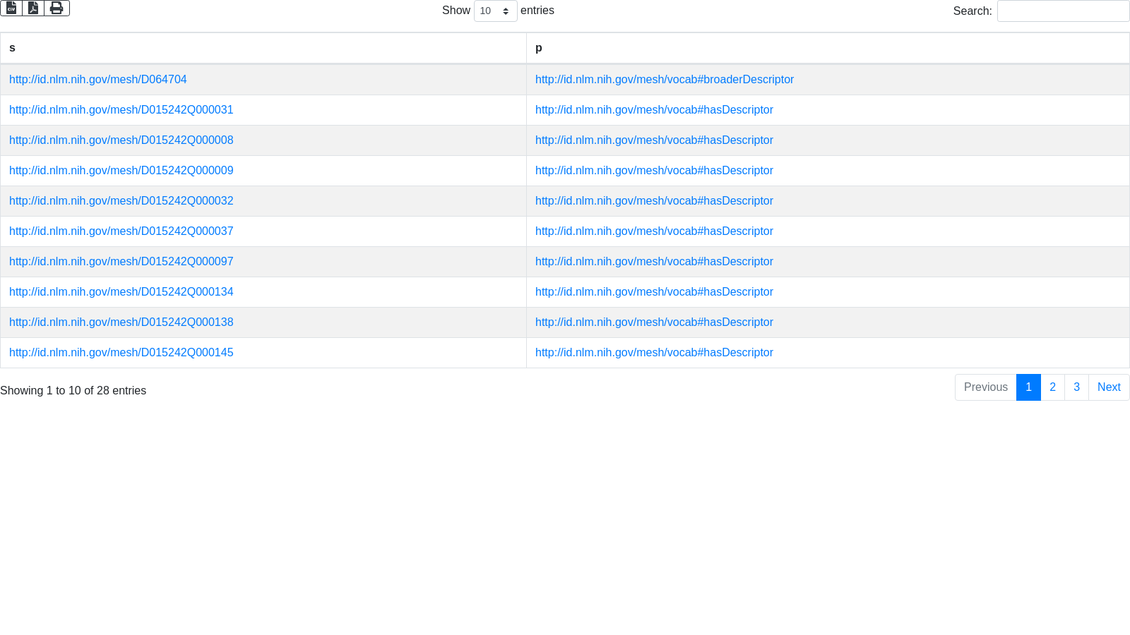Click the Previous pagination button
This screenshot has width=1130, height=635.
985,387
